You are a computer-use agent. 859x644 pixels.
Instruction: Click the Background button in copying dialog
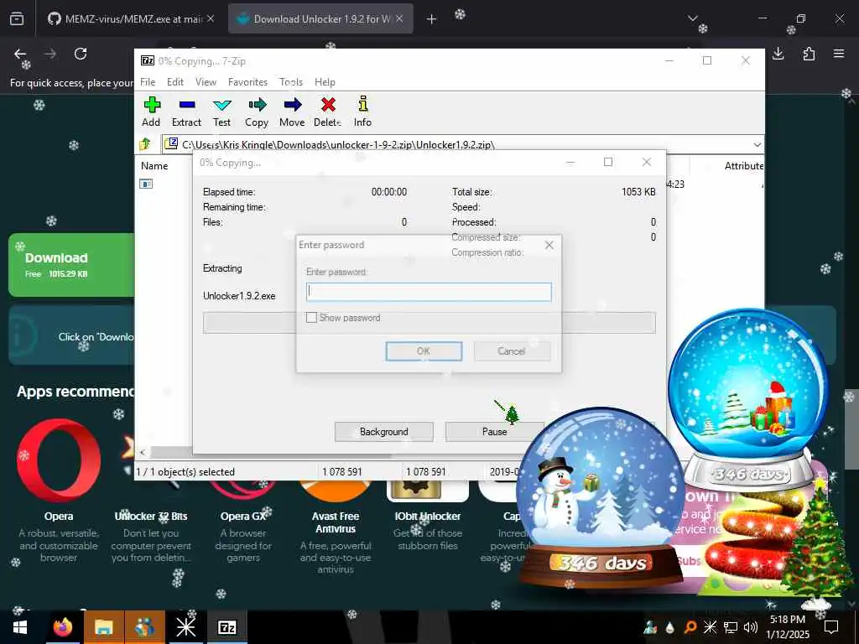[x=384, y=432]
